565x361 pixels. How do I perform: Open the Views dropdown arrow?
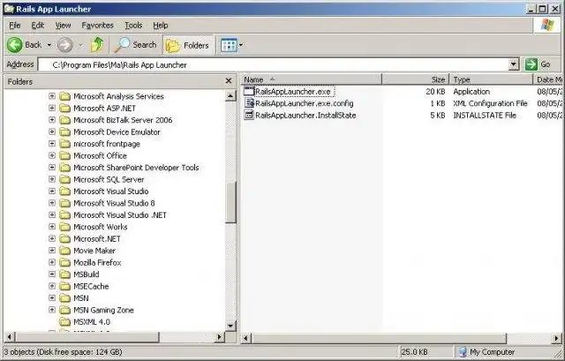tap(241, 45)
